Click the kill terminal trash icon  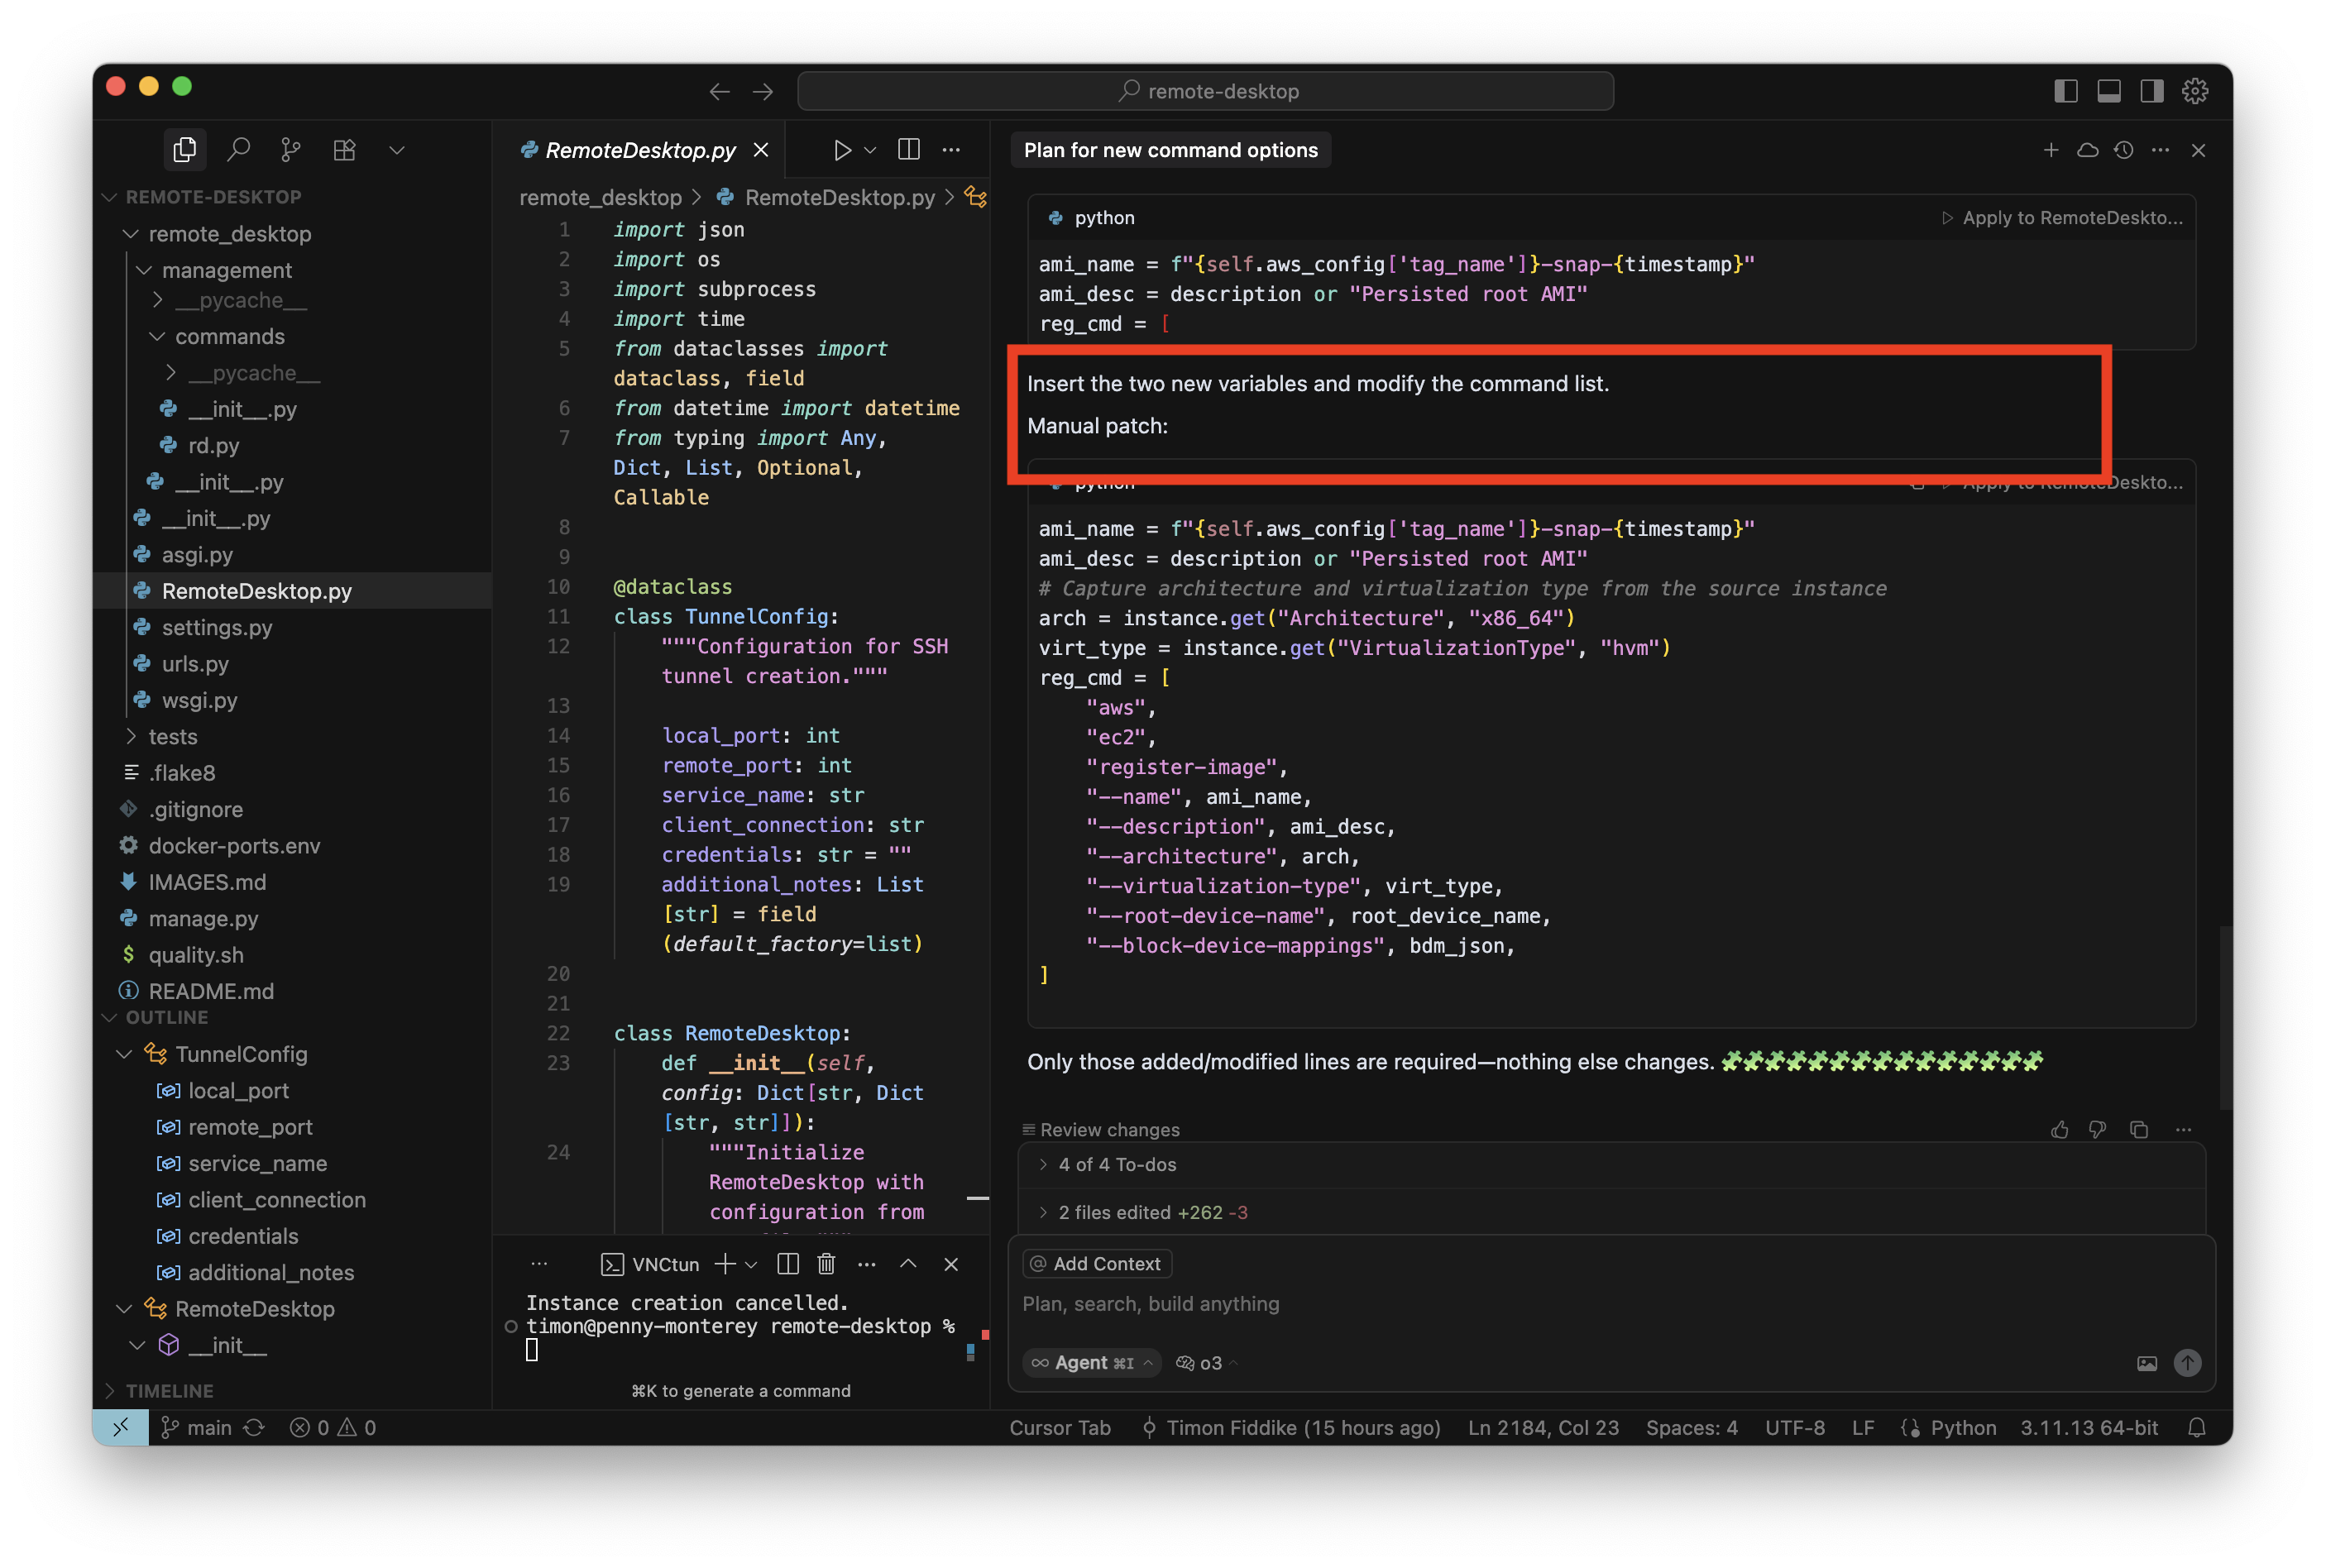coord(826,1264)
